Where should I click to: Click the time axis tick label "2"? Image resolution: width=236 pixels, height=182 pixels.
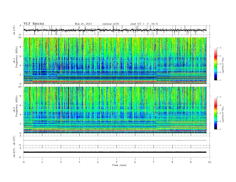pos(61,162)
